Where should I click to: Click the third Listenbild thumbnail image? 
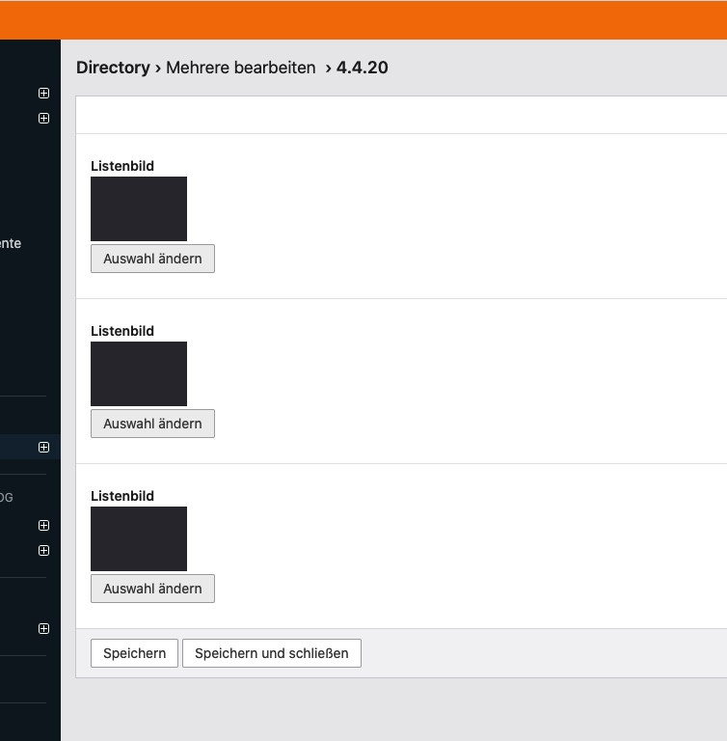139,538
